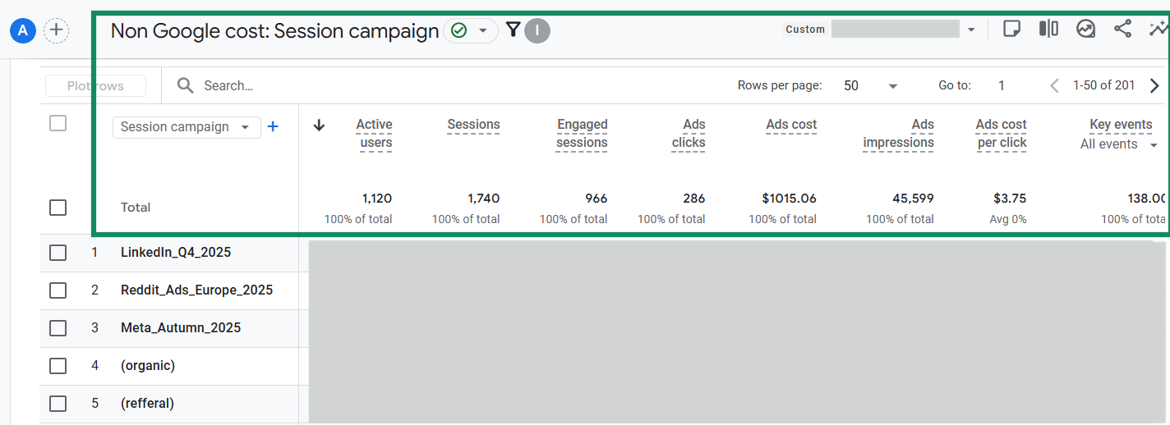Share this report

(x=1122, y=29)
